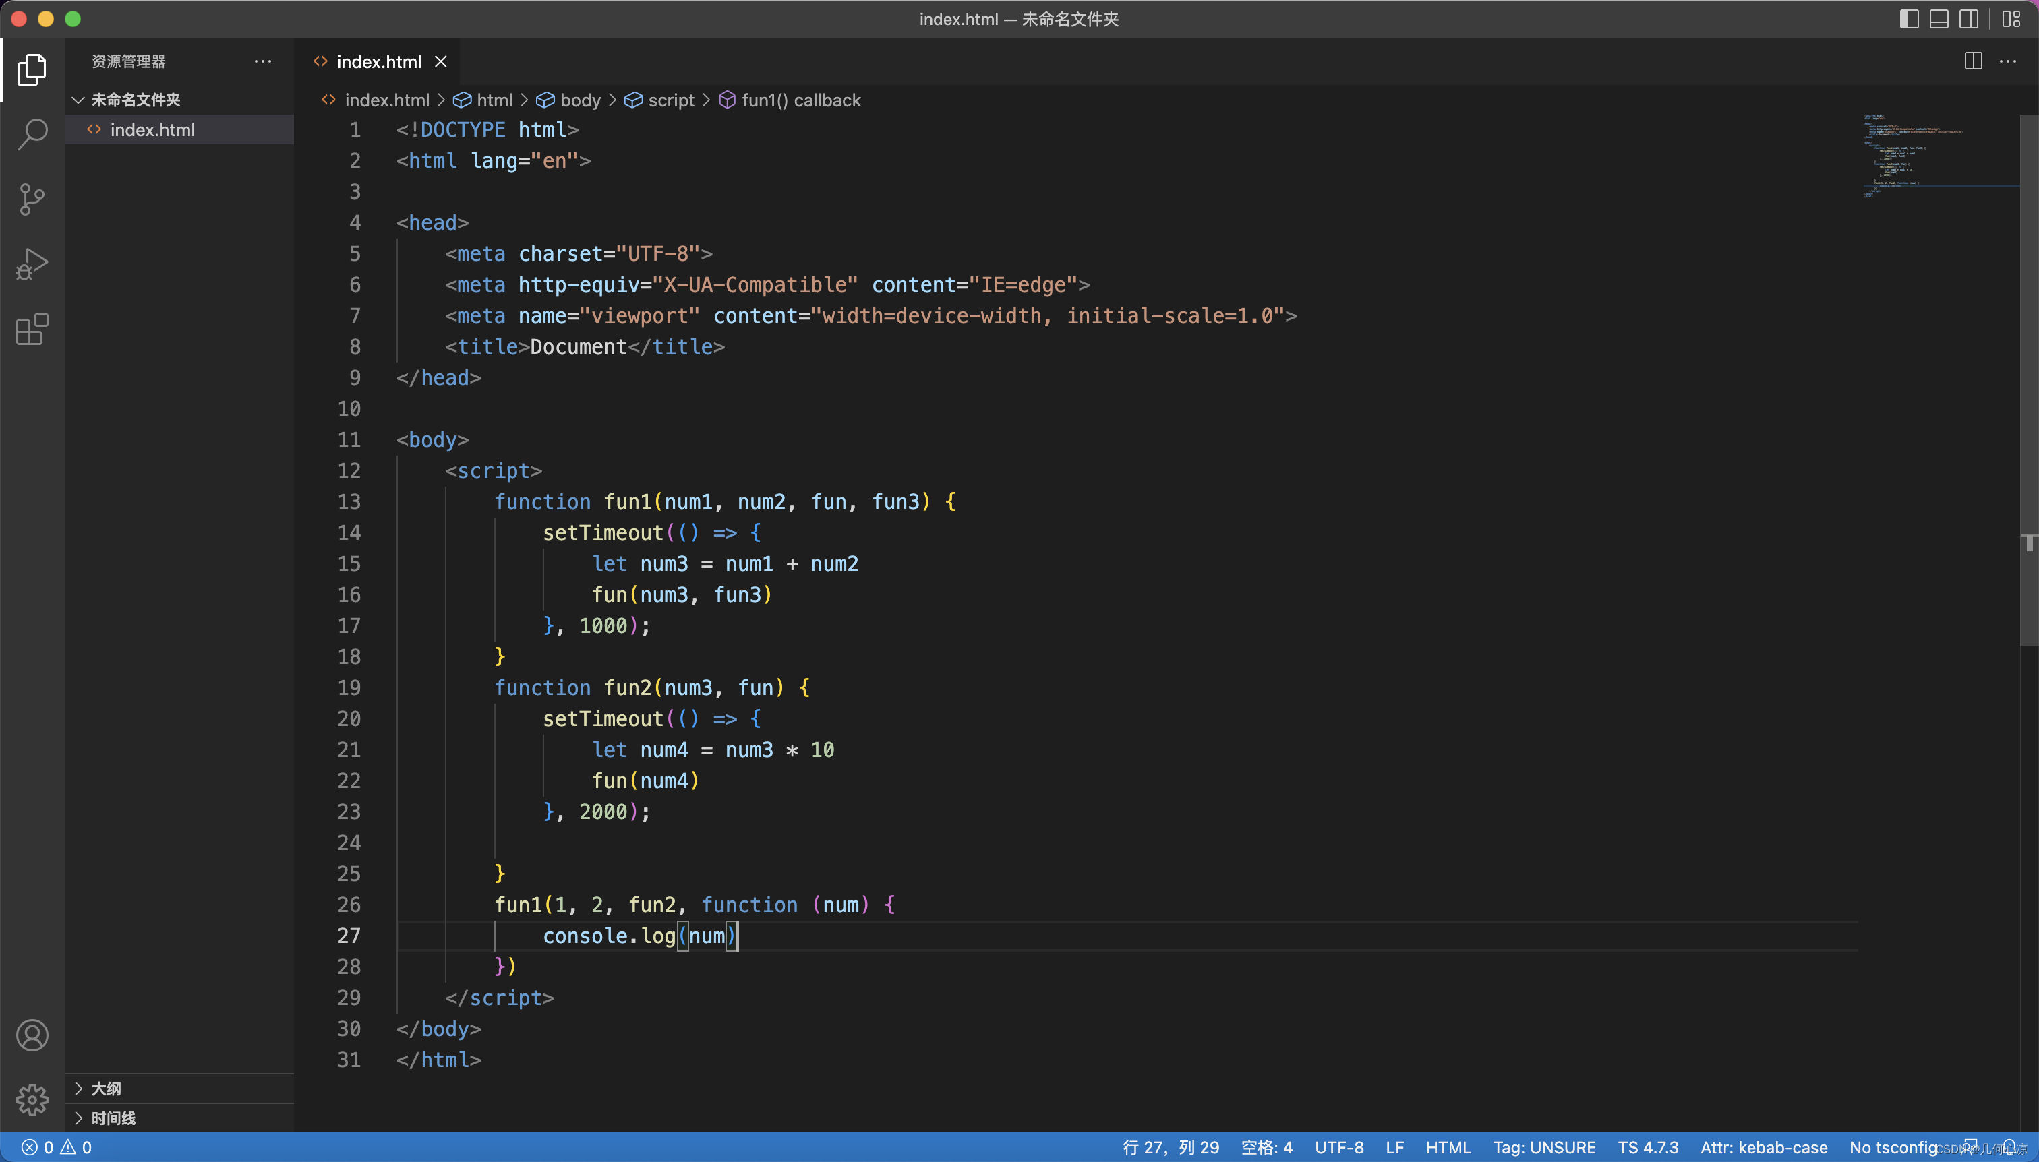
Task: Toggle secondary sidebar layout icon in title bar
Action: (1970, 19)
